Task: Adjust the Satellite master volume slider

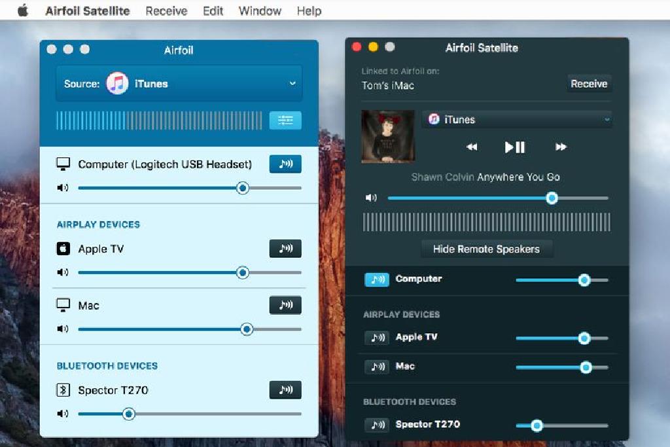Action: tap(498, 198)
